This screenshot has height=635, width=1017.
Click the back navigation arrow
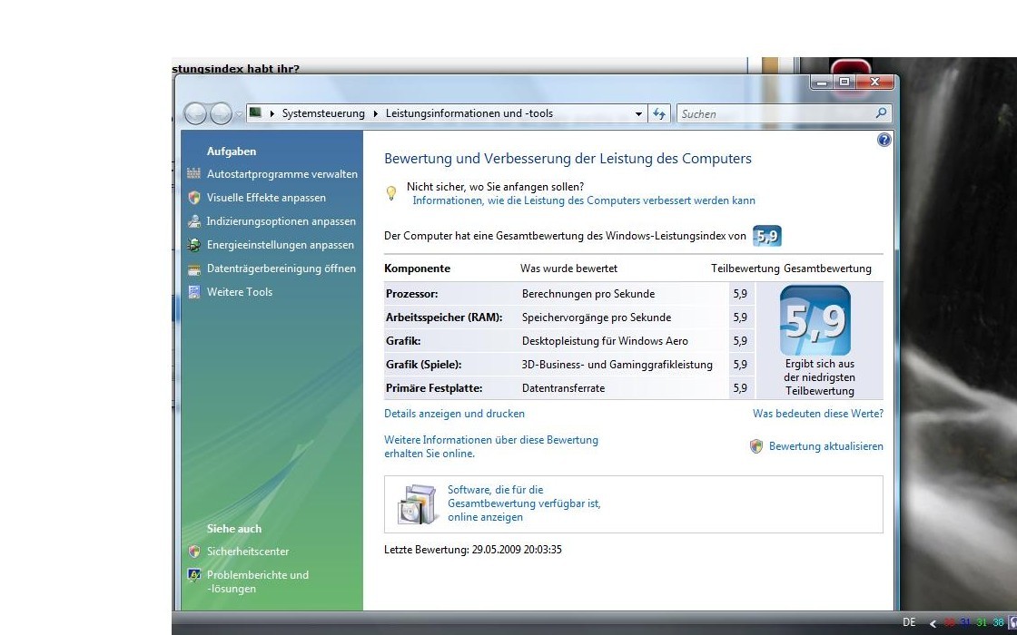194,114
